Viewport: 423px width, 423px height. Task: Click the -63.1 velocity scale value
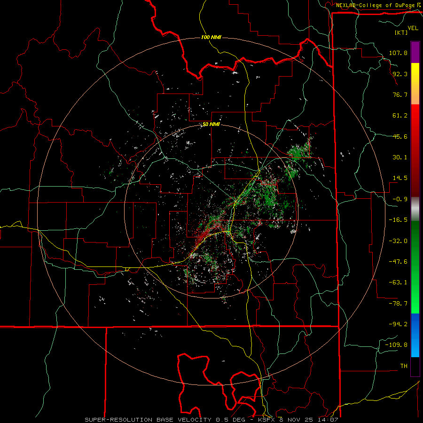[x=398, y=282]
